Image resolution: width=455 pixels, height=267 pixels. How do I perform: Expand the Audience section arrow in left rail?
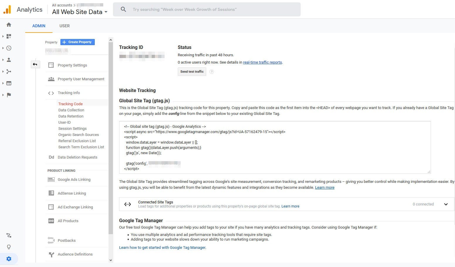(x=3, y=60)
